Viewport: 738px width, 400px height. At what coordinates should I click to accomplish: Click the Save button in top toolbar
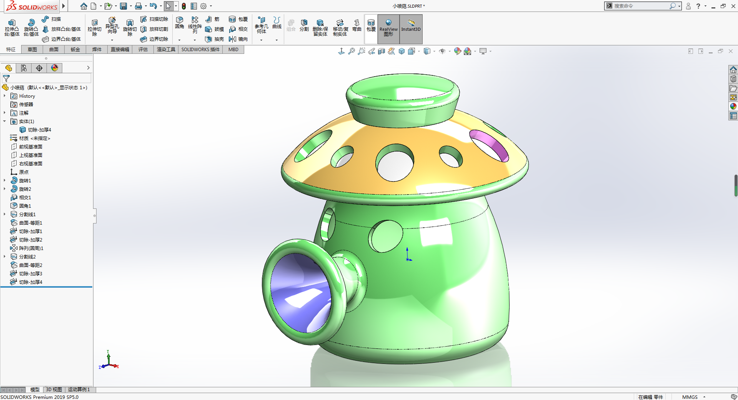click(123, 6)
